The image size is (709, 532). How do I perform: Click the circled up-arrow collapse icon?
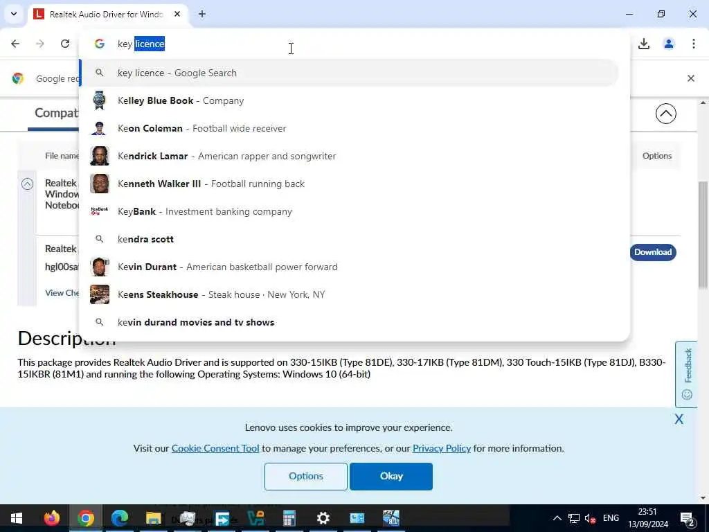coord(665,114)
